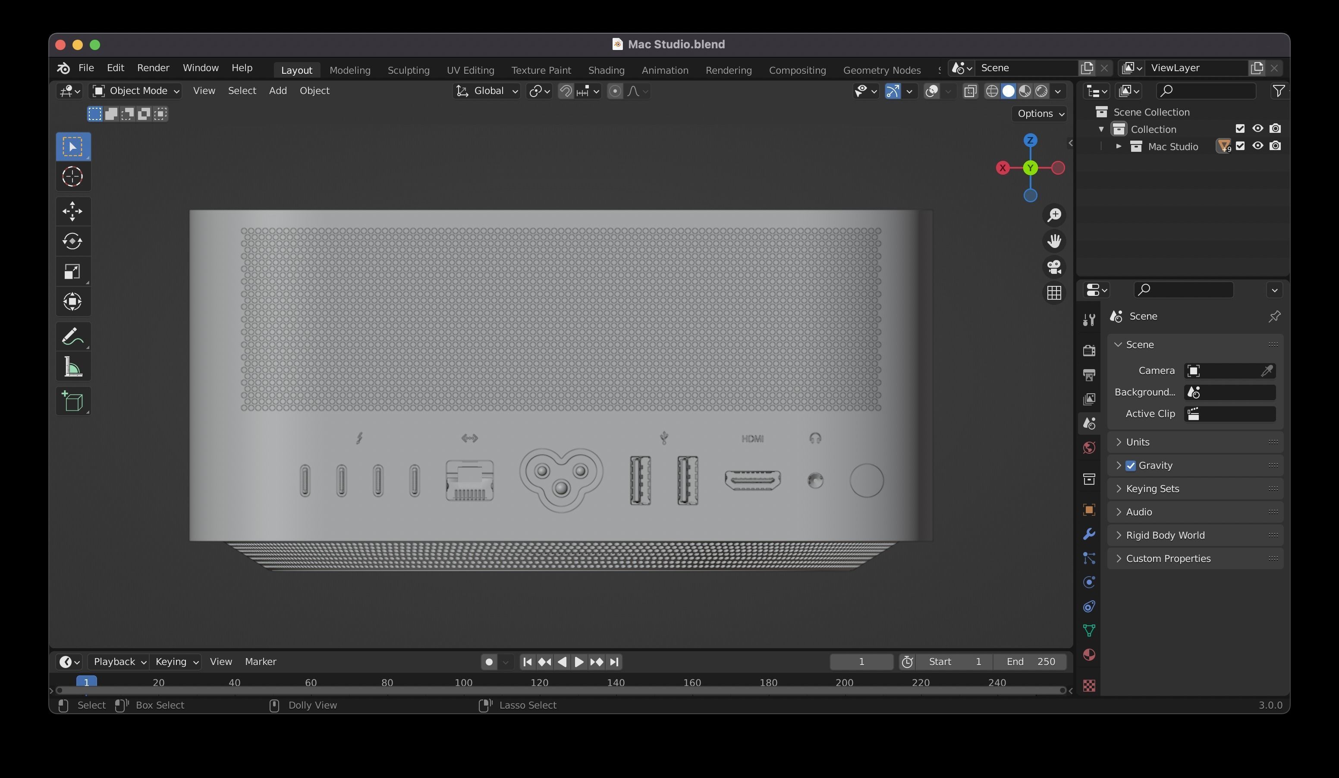Open the Output properties tab
This screenshot has width=1339, height=778.
[x=1089, y=375]
